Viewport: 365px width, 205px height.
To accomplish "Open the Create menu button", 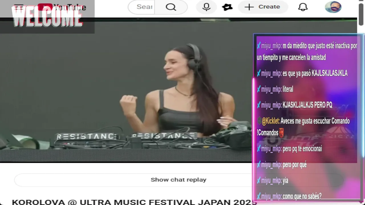I will pyautogui.click(x=263, y=7).
